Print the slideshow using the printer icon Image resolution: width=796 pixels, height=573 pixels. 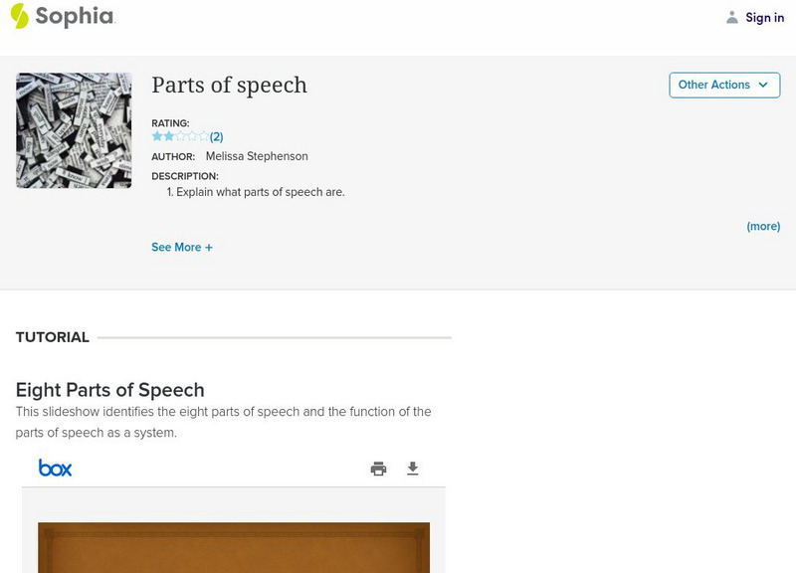coord(378,469)
